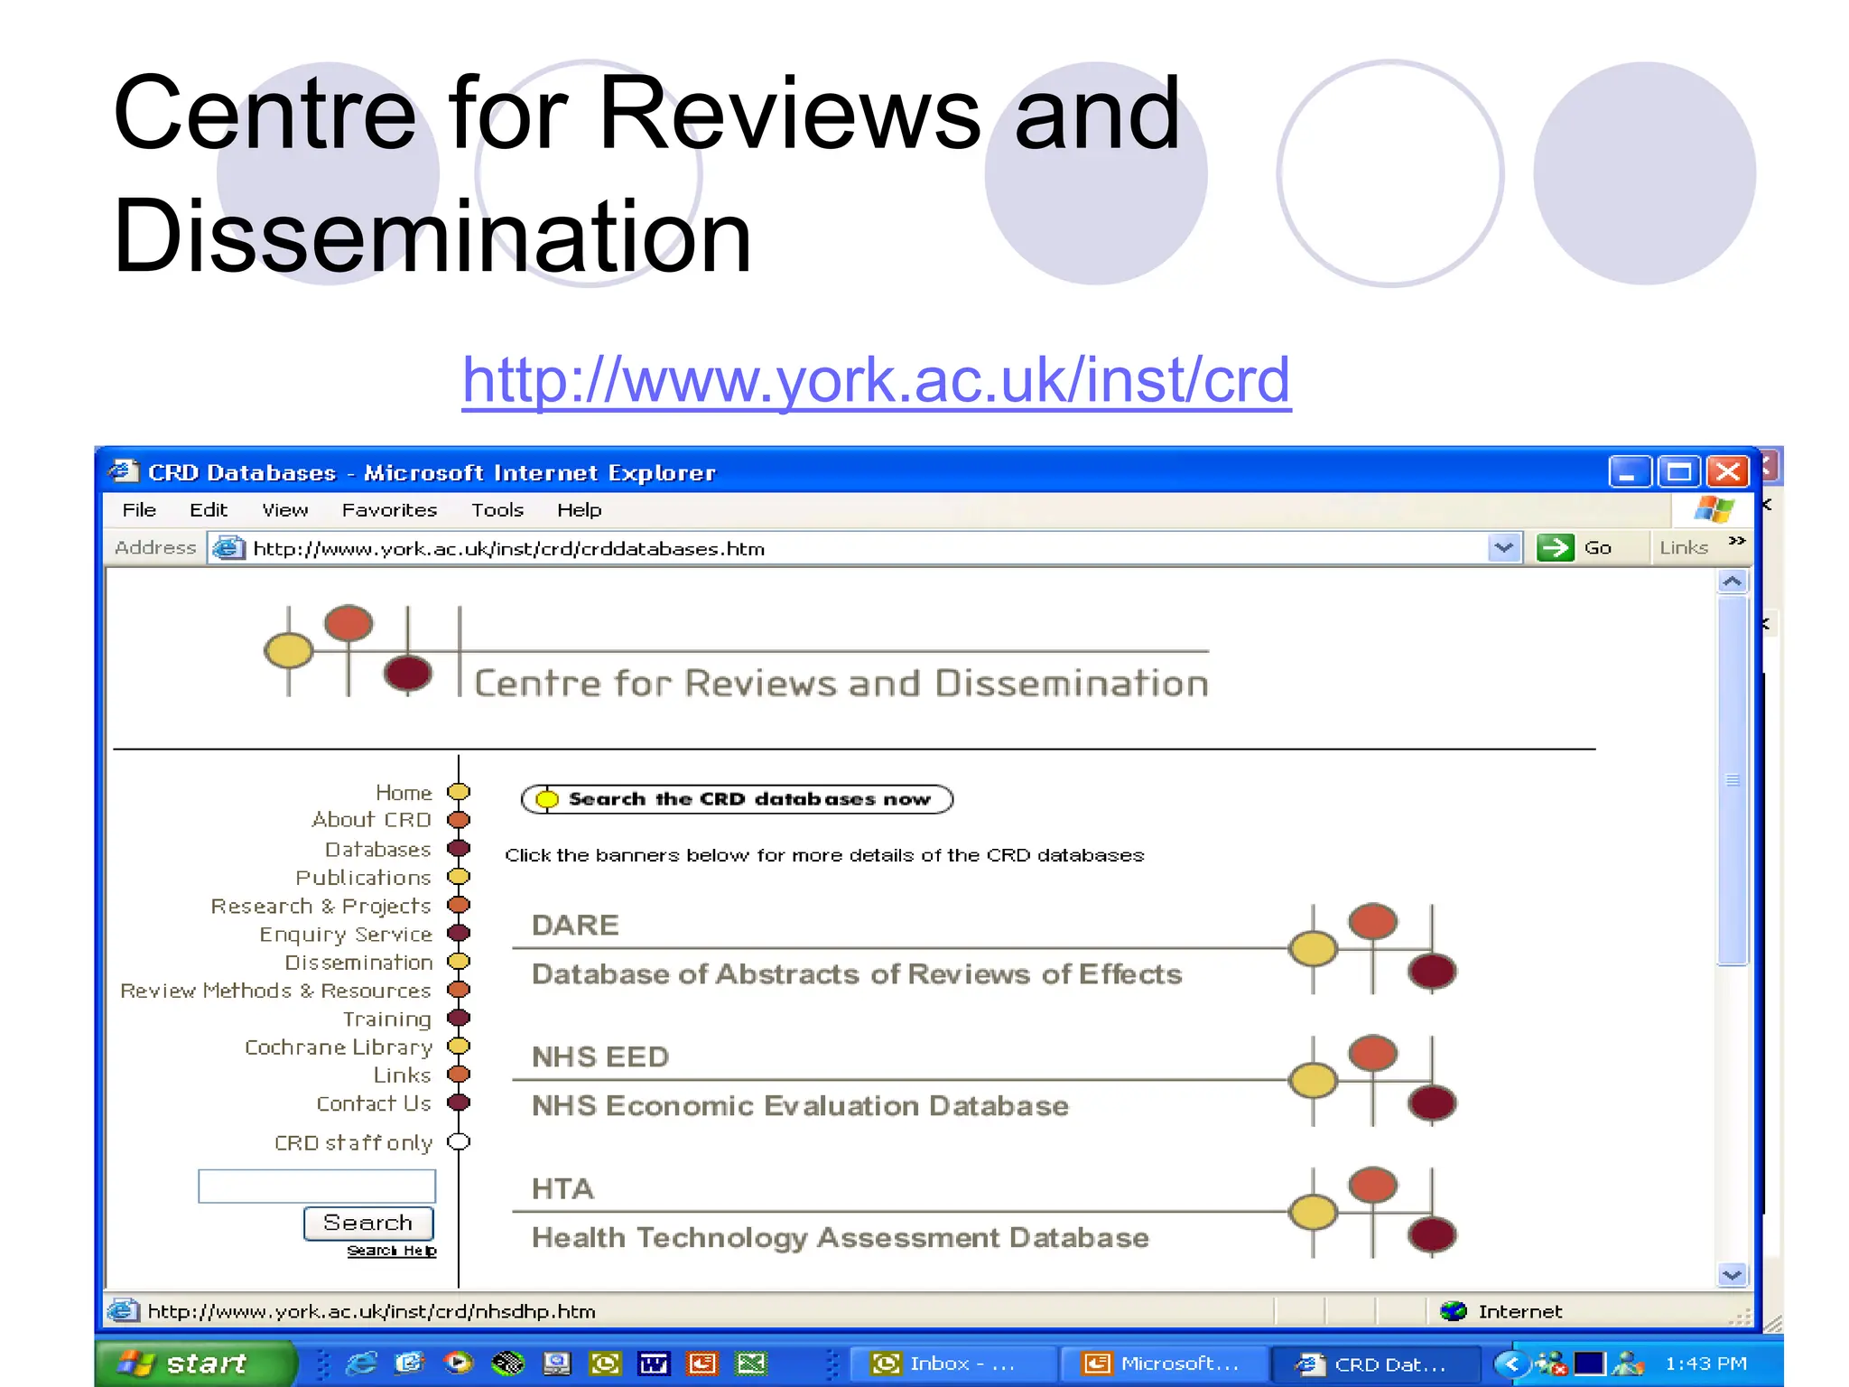Click Search the CRD databases now banner
This screenshot has width=1849, height=1387.
737,799
